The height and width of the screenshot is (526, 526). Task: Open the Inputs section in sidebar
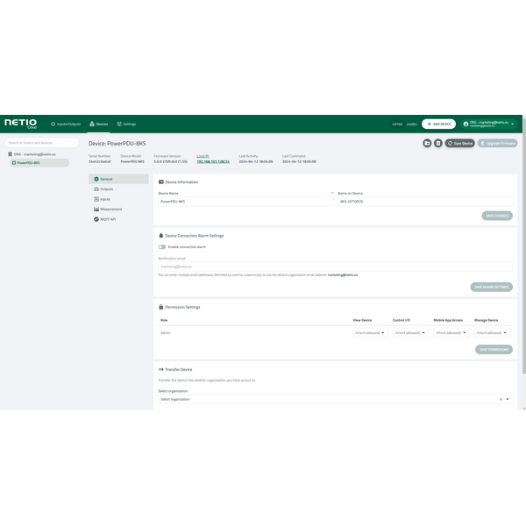105,199
